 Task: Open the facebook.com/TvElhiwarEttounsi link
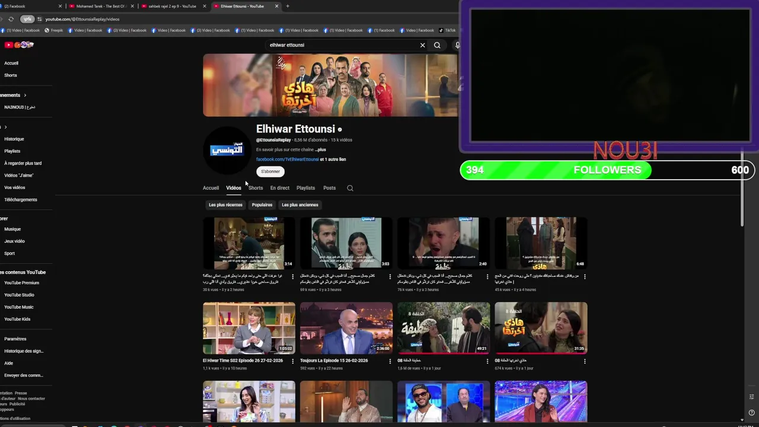tap(288, 160)
